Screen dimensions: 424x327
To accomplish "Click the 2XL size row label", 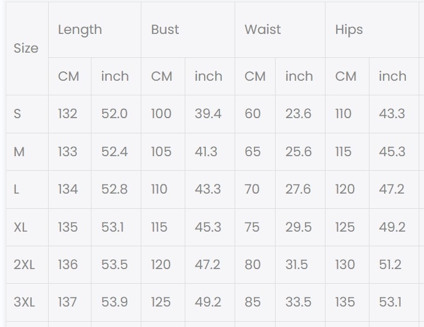I will point(24,265).
